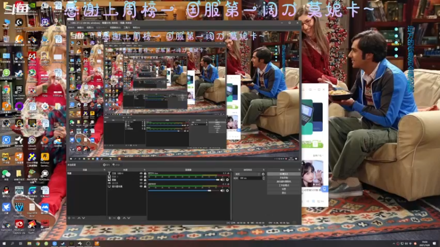Toggle visibility of the game capture source row
The image size is (440, 247).
[141, 183]
